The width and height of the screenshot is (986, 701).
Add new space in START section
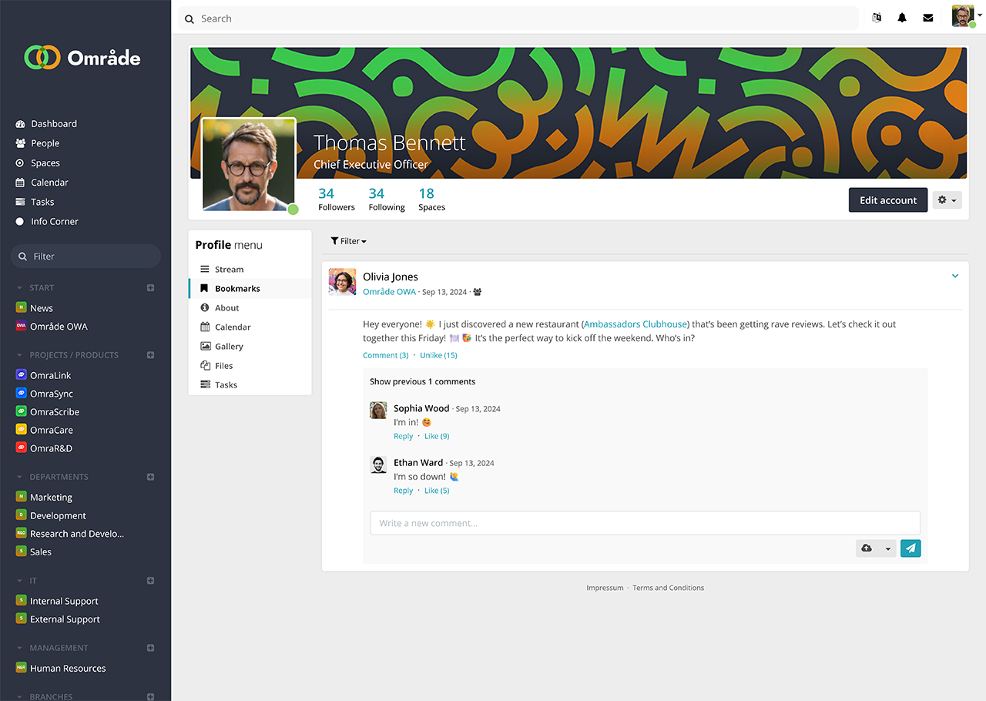click(151, 288)
